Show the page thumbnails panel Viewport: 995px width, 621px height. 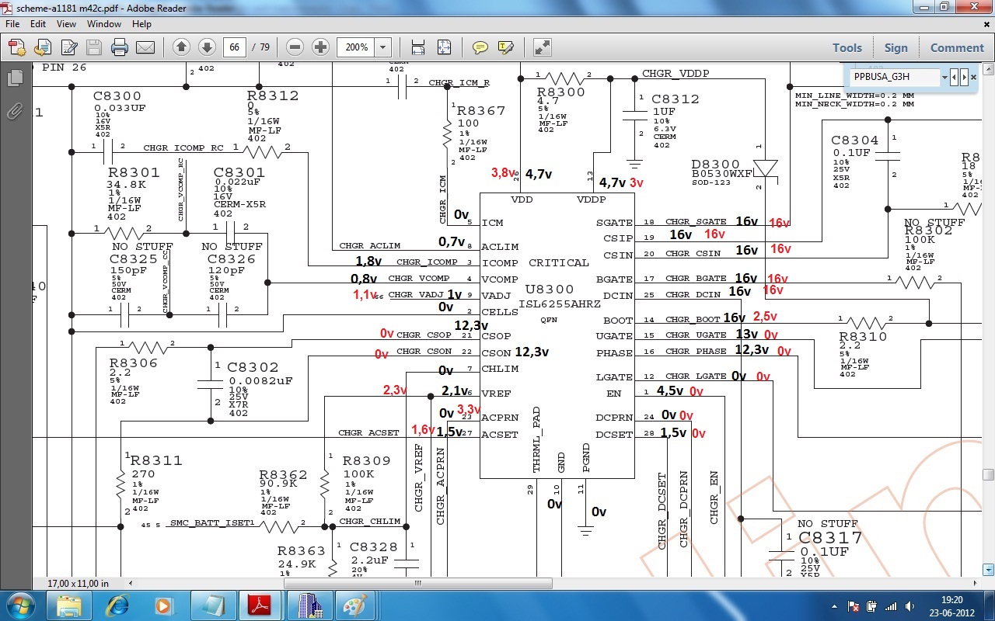(x=15, y=78)
